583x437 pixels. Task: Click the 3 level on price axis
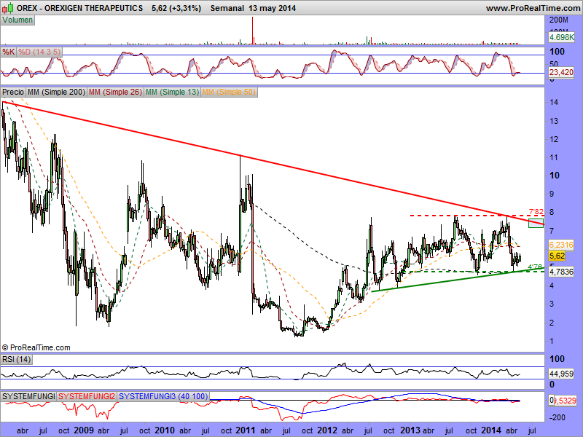[552, 304]
